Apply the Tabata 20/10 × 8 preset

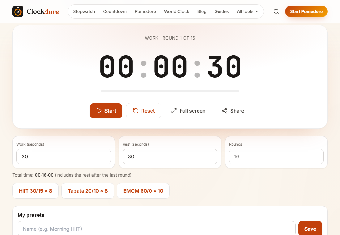tap(87, 191)
